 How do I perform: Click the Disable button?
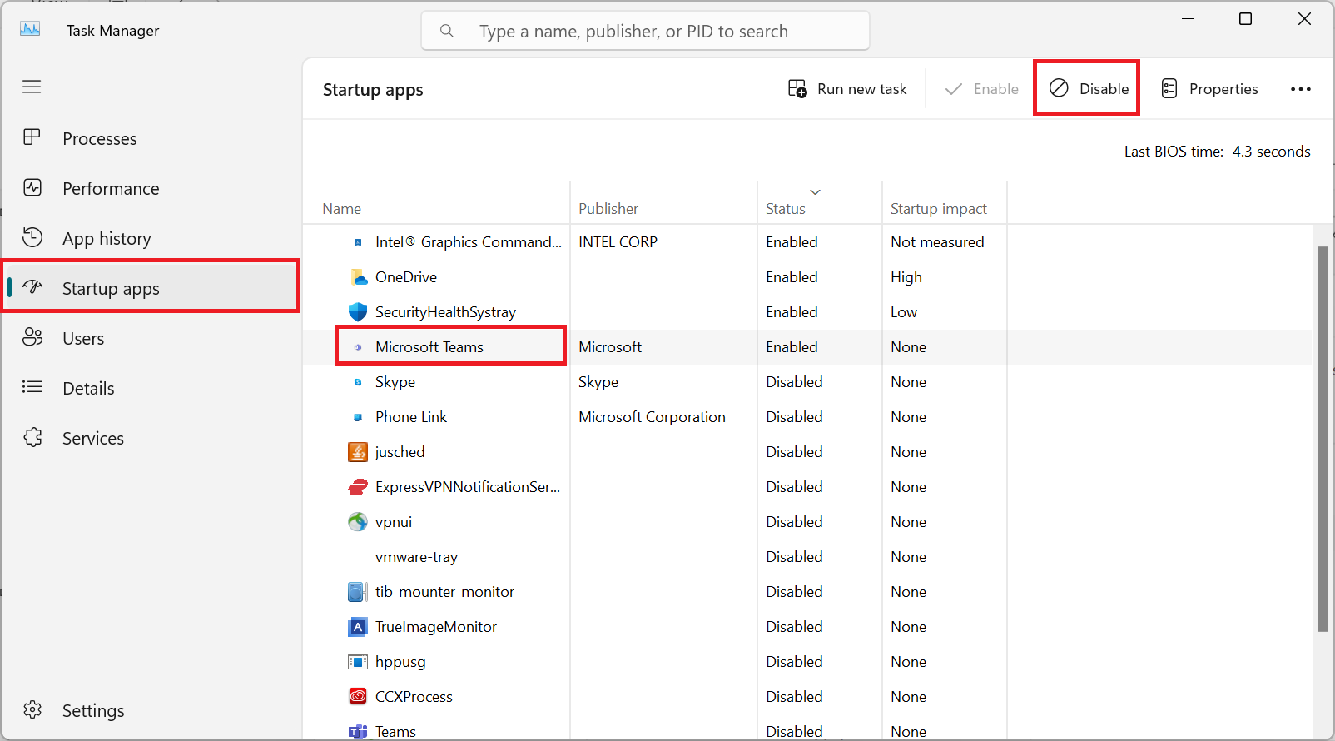click(1087, 88)
